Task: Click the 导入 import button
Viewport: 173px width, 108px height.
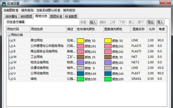Action: [160, 22]
